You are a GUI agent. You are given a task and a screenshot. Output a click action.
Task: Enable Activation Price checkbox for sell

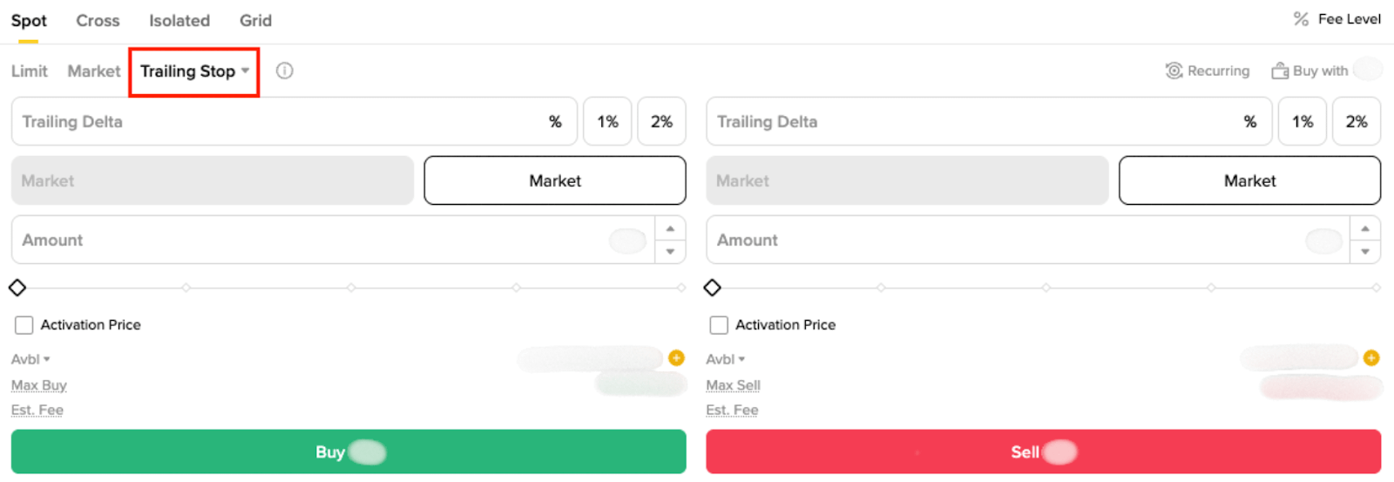pos(719,325)
